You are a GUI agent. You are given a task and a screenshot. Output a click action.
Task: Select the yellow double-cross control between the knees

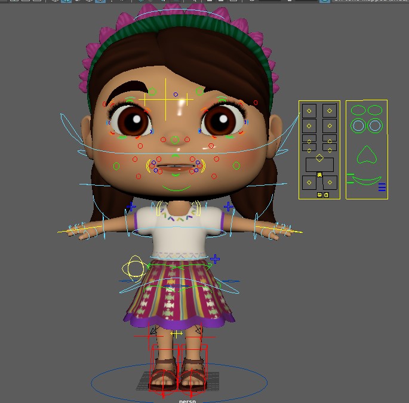176,333
